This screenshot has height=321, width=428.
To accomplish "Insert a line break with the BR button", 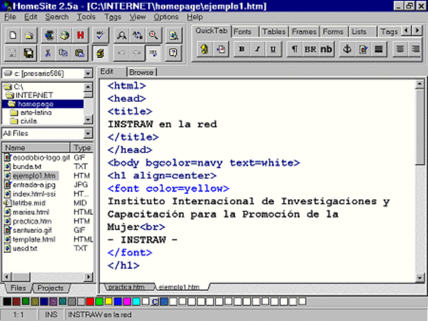I will click(310, 49).
